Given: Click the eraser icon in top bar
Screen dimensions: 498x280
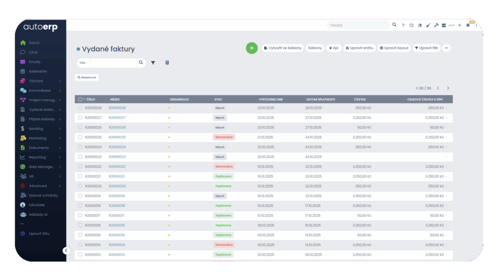Looking at the screenshot, I should click(x=420, y=25).
